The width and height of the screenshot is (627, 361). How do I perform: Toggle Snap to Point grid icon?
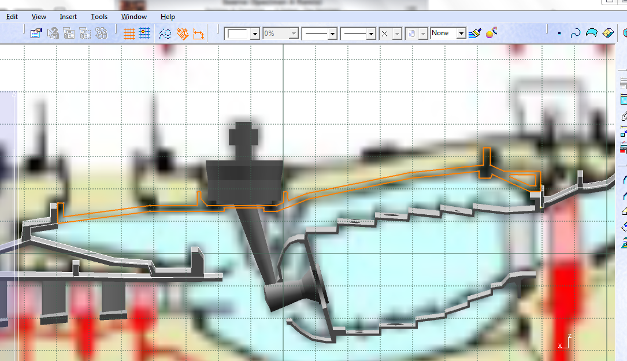(x=144, y=33)
